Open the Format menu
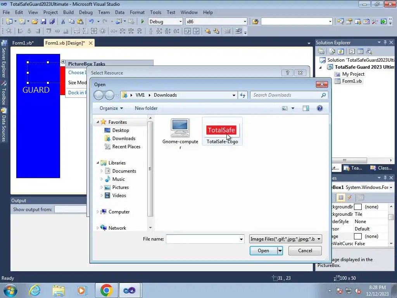This screenshot has height=298, width=397. pos(137,12)
